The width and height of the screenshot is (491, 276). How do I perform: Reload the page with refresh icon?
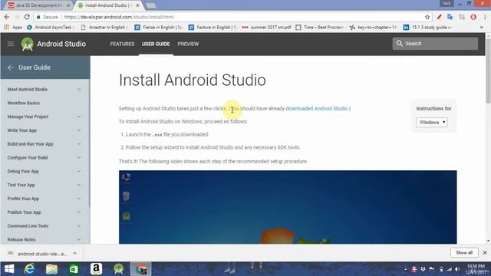tap(27, 17)
